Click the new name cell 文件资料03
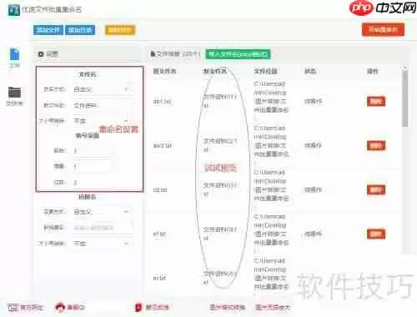Image resolution: width=417 pixels, height=317 pixels. coord(220,189)
